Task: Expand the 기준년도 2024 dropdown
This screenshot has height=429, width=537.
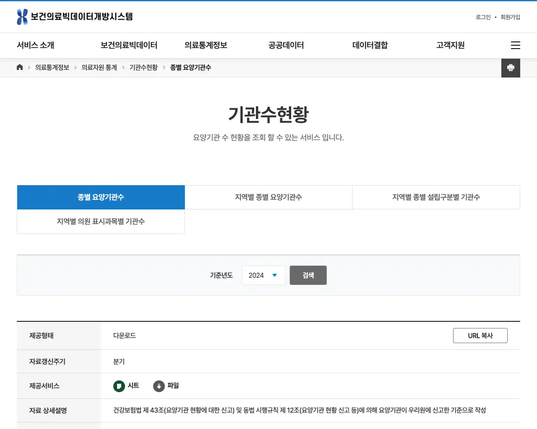Action: 263,275
